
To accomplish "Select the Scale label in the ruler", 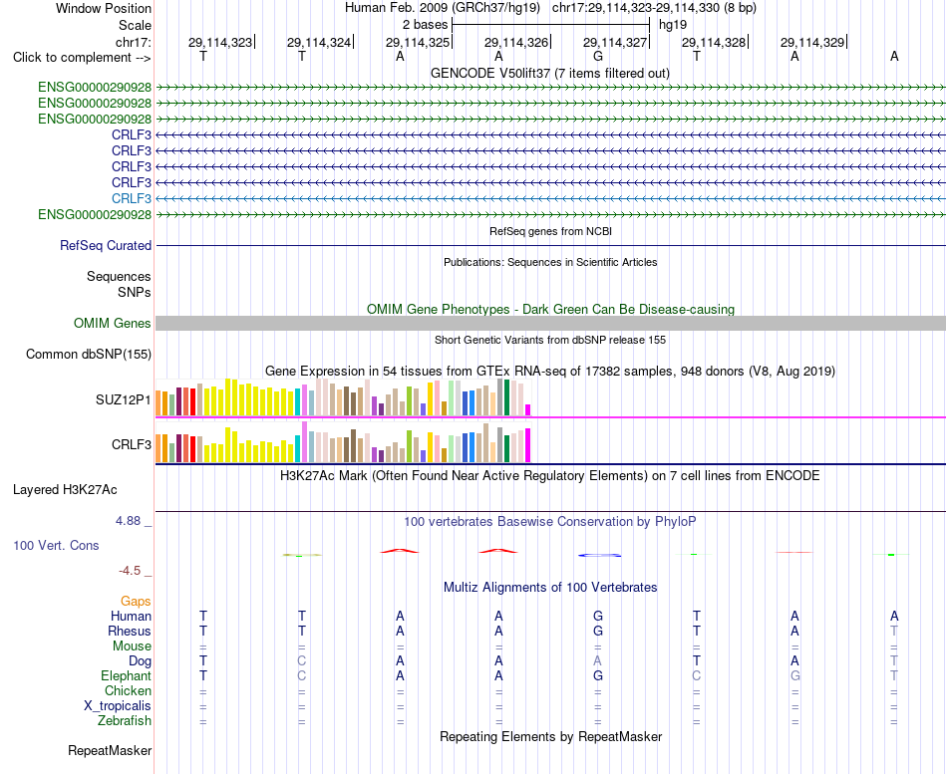I will point(135,25).
